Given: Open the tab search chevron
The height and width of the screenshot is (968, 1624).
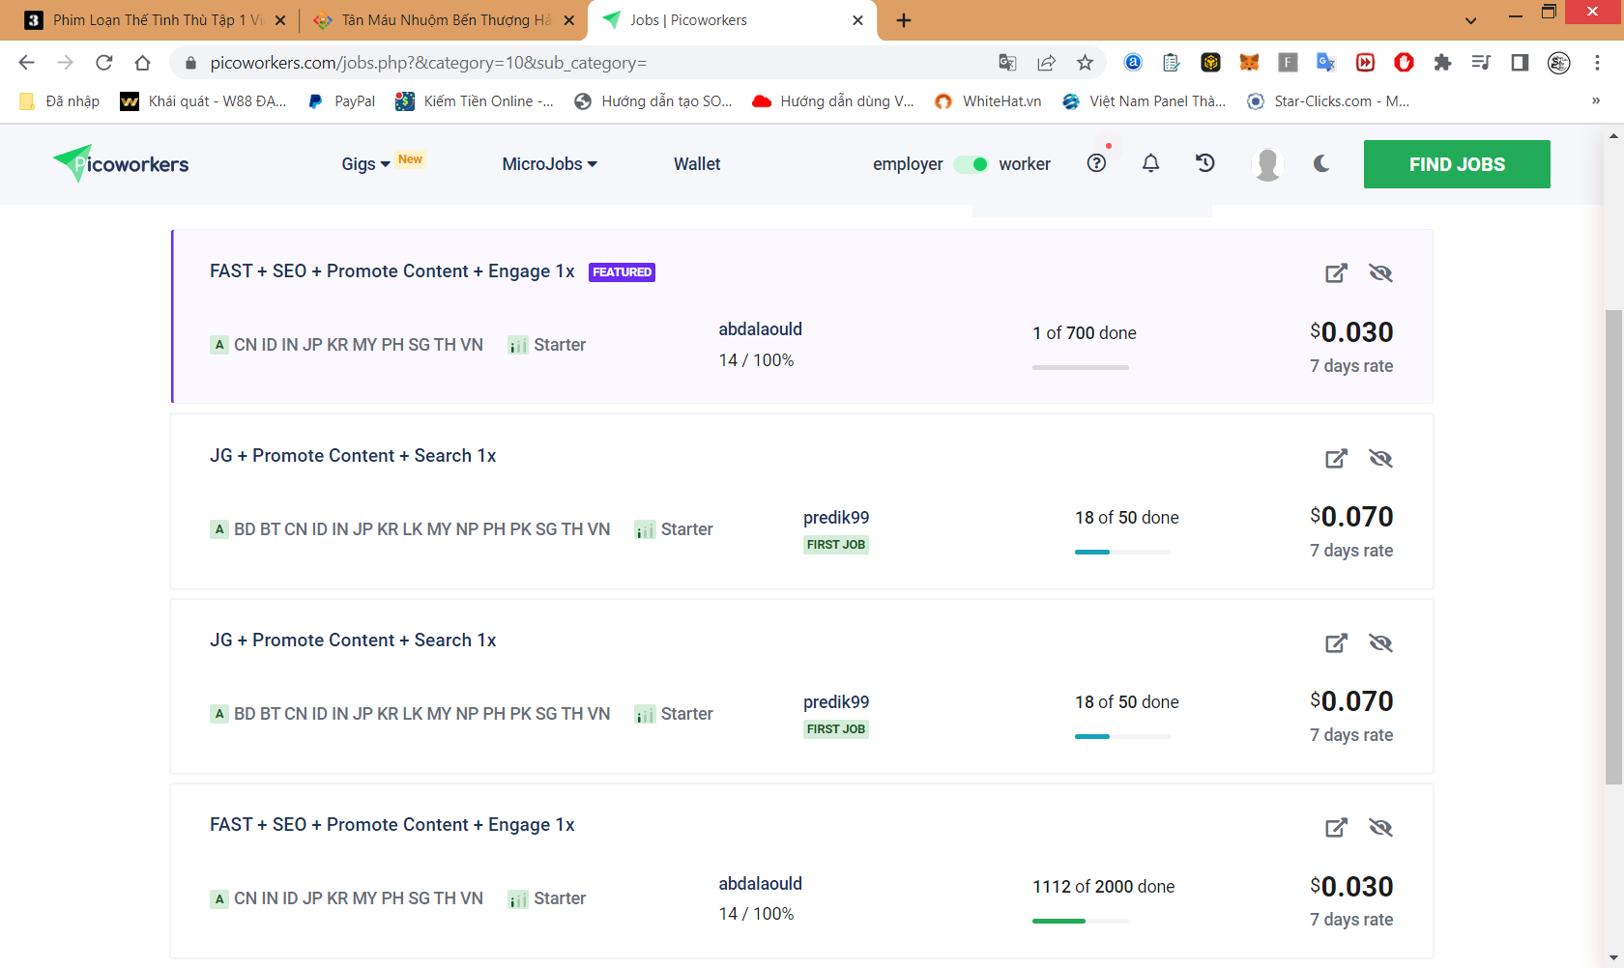Looking at the screenshot, I should pyautogui.click(x=1470, y=20).
